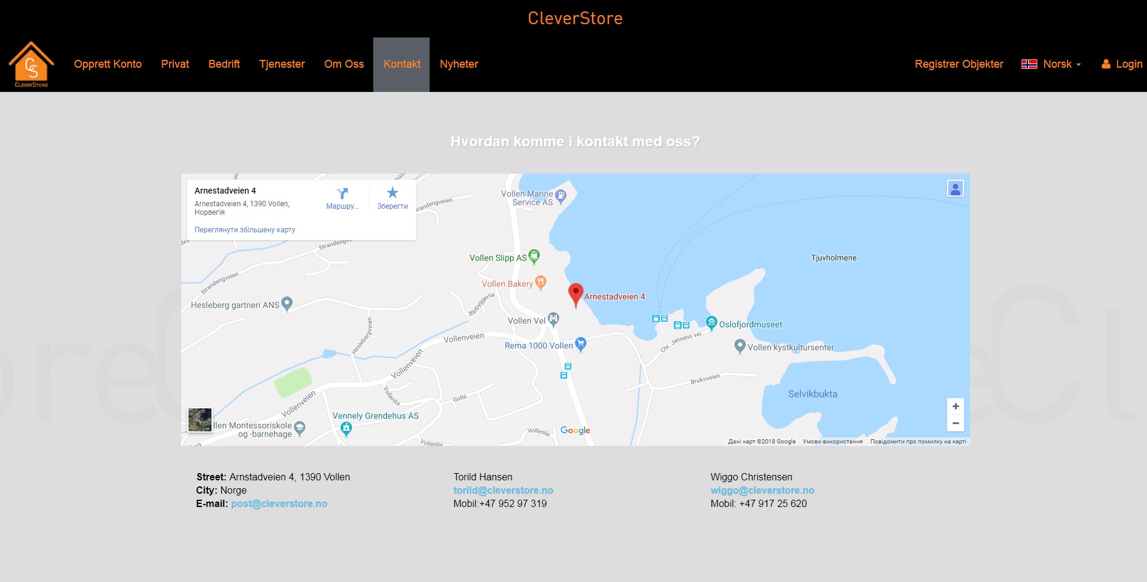The width and height of the screenshot is (1147, 582).
Task: Click the Tjuvholmene map label
Action: (834, 258)
